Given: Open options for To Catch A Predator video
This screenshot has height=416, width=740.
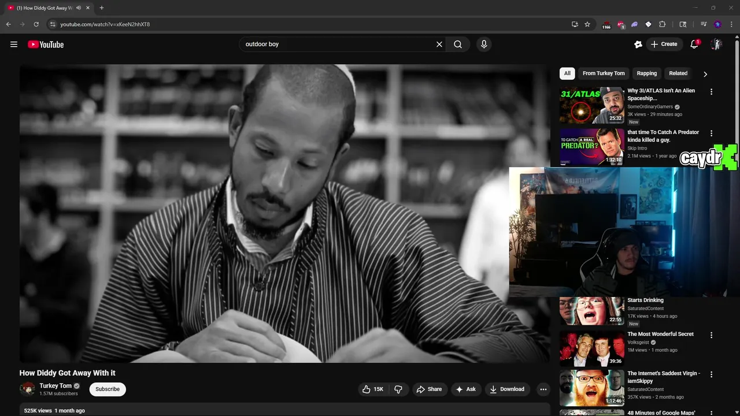Looking at the screenshot, I should pyautogui.click(x=711, y=133).
